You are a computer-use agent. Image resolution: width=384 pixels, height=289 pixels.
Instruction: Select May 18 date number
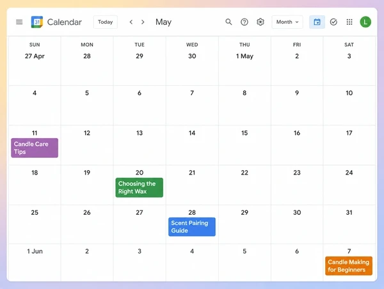point(35,173)
